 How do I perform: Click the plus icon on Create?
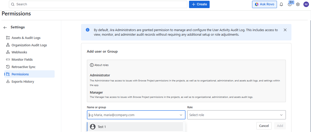(x=194, y=4)
